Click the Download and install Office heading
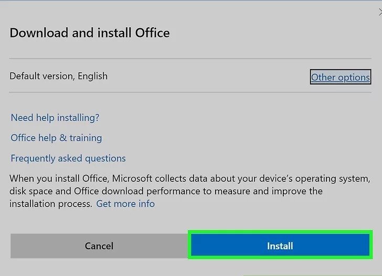This screenshot has height=276, width=382. (x=90, y=33)
